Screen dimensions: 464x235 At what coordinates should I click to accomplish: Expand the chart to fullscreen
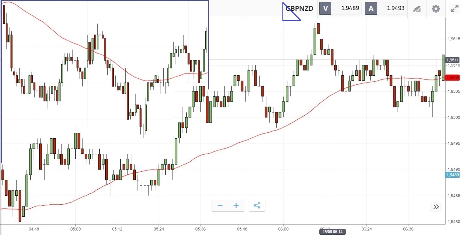point(455,8)
